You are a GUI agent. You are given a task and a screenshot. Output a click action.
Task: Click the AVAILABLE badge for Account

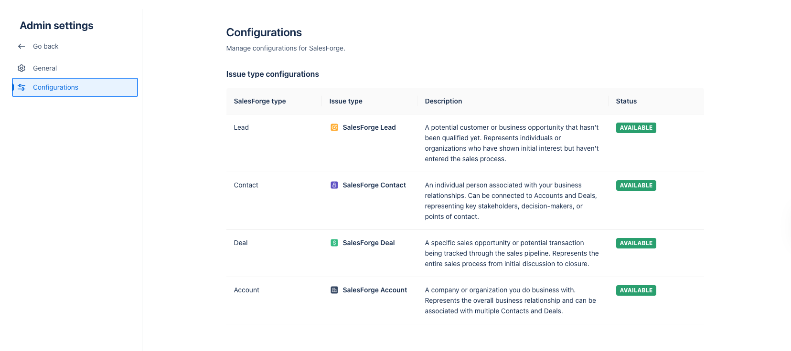(636, 290)
